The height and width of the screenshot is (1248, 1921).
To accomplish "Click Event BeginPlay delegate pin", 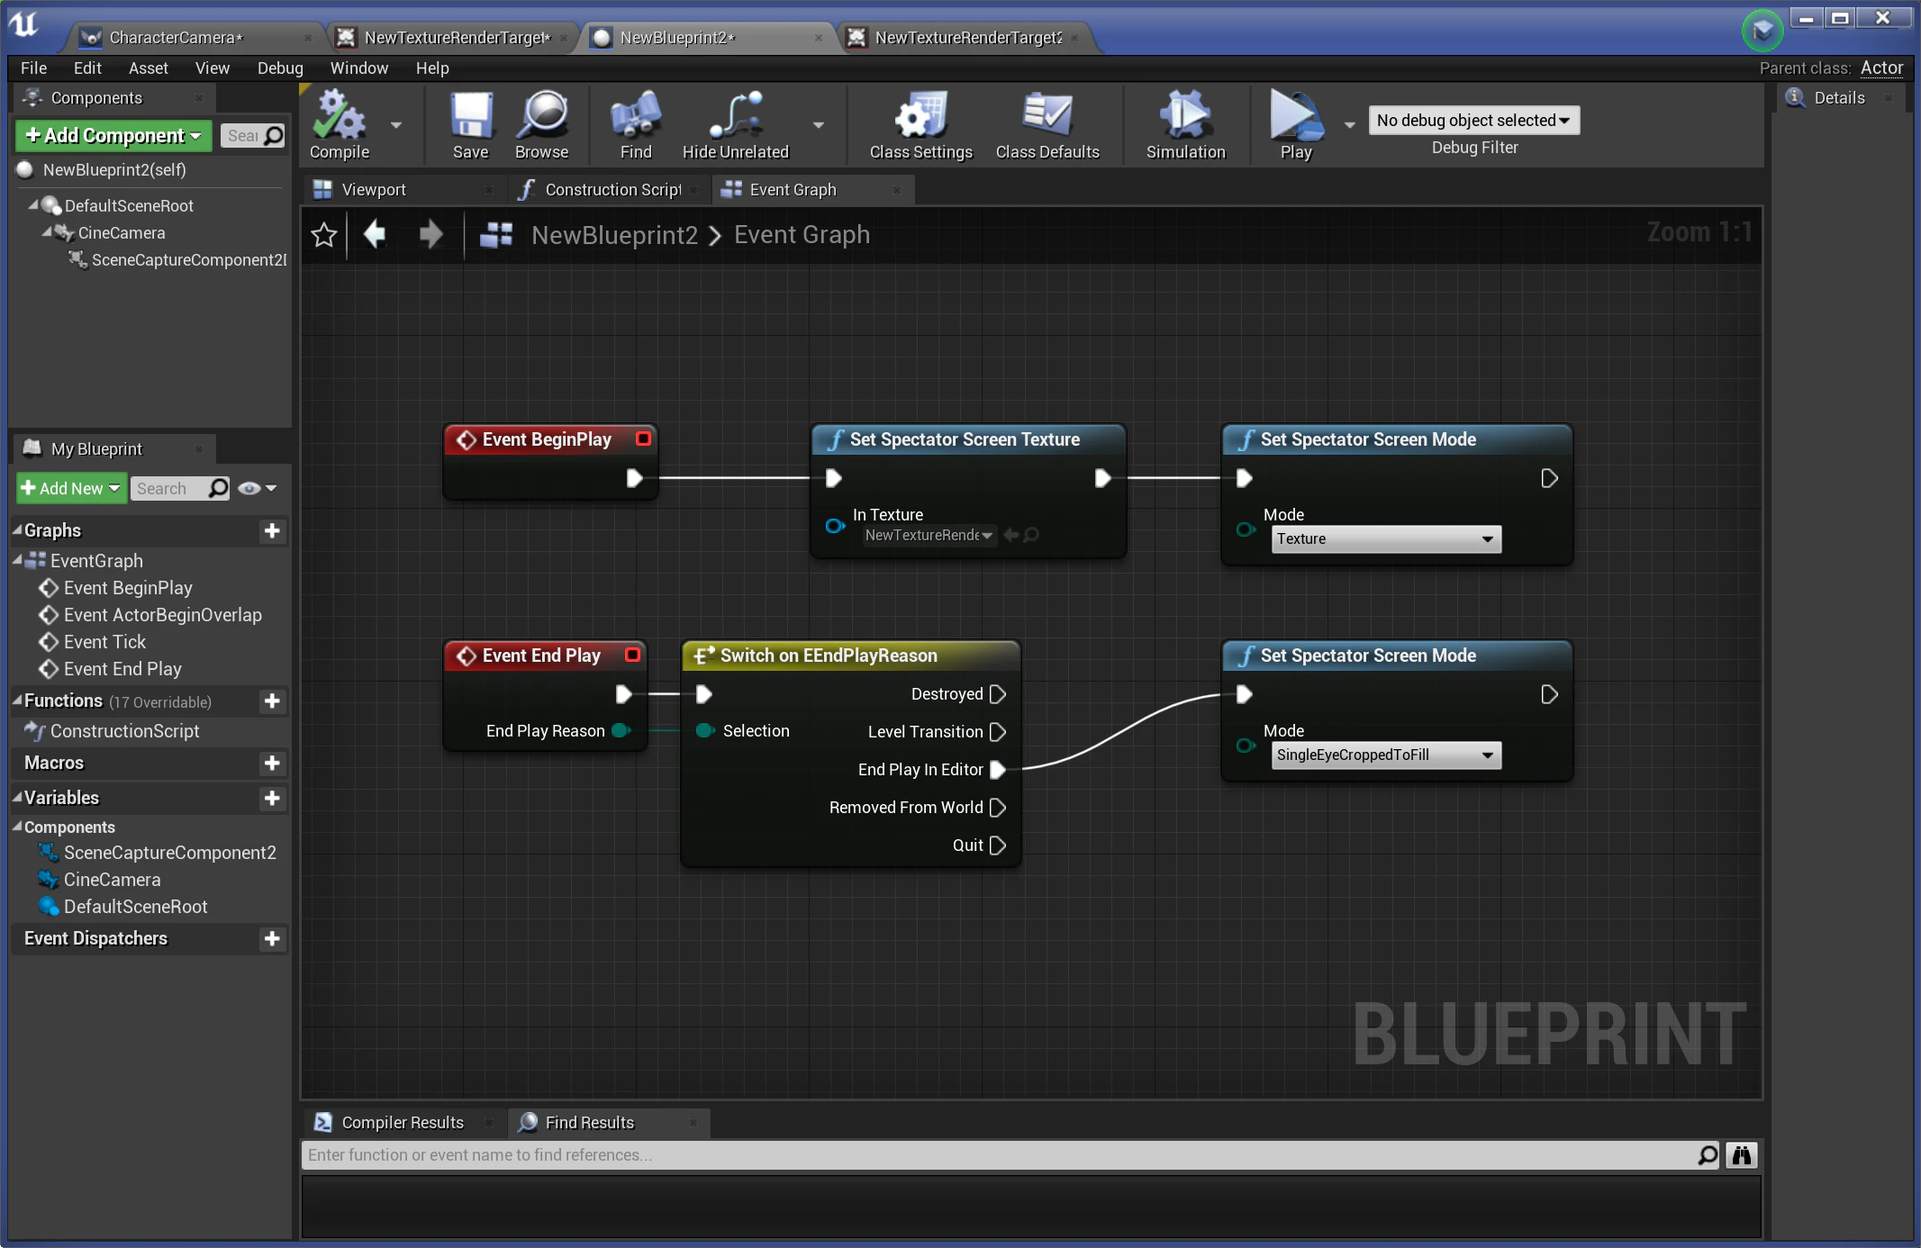I will [643, 439].
